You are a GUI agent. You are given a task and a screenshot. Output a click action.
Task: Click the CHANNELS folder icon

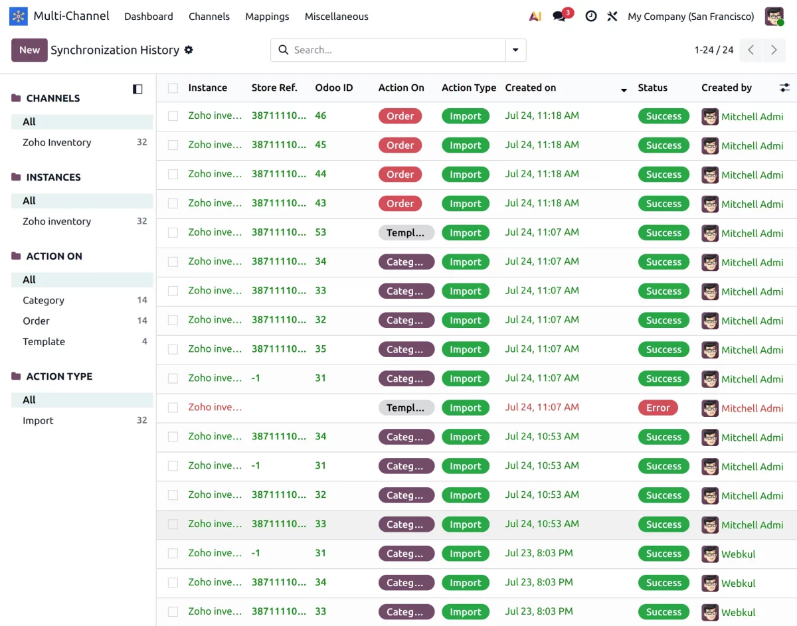[x=16, y=98]
